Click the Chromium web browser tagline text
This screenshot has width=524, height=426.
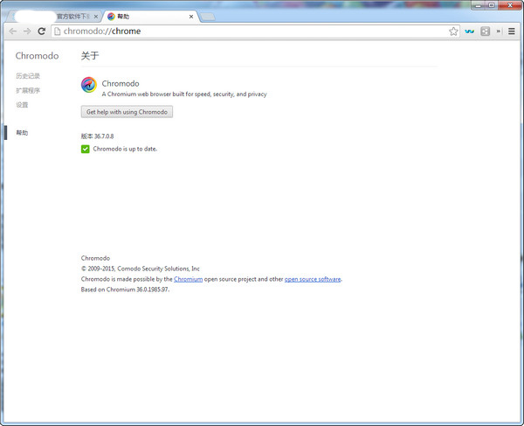click(x=184, y=94)
